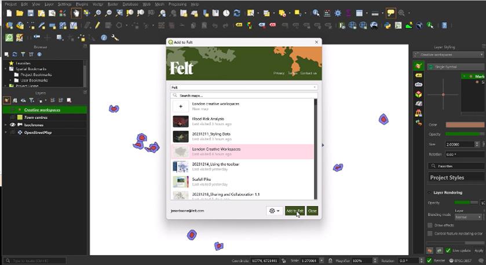
Task: Open the workspace dropdown in Add to Felt dialog
Action: (244, 87)
